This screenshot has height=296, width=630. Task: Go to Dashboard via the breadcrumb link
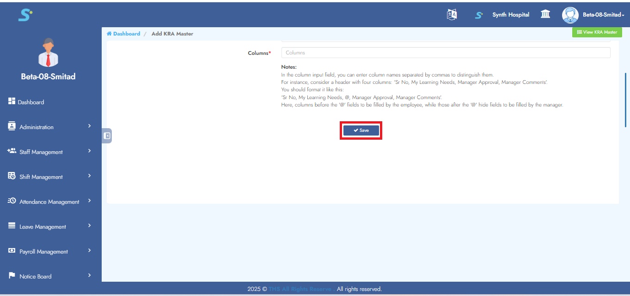[123, 33]
